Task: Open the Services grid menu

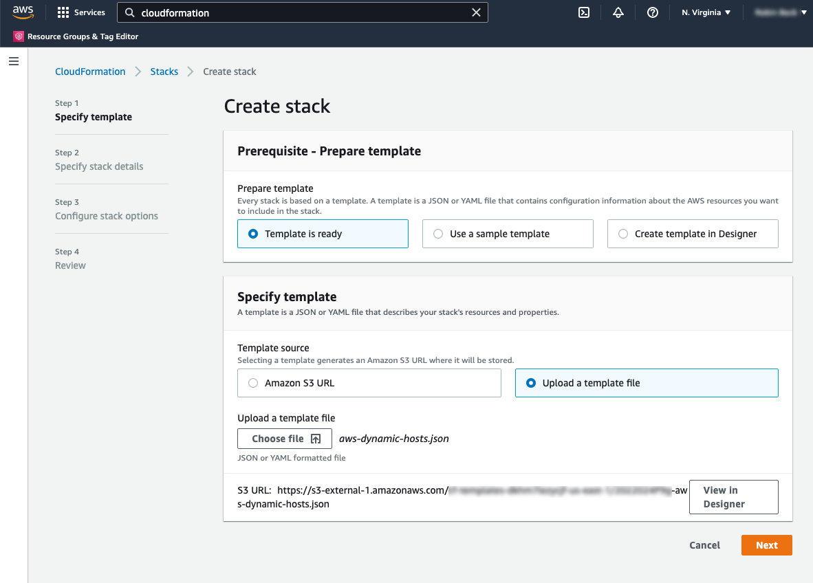Action: [x=81, y=12]
